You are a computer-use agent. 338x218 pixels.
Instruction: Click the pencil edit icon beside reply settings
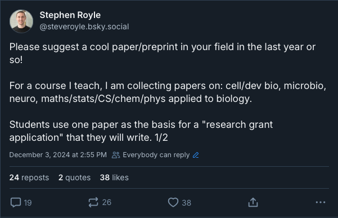(x=196, y=155)
